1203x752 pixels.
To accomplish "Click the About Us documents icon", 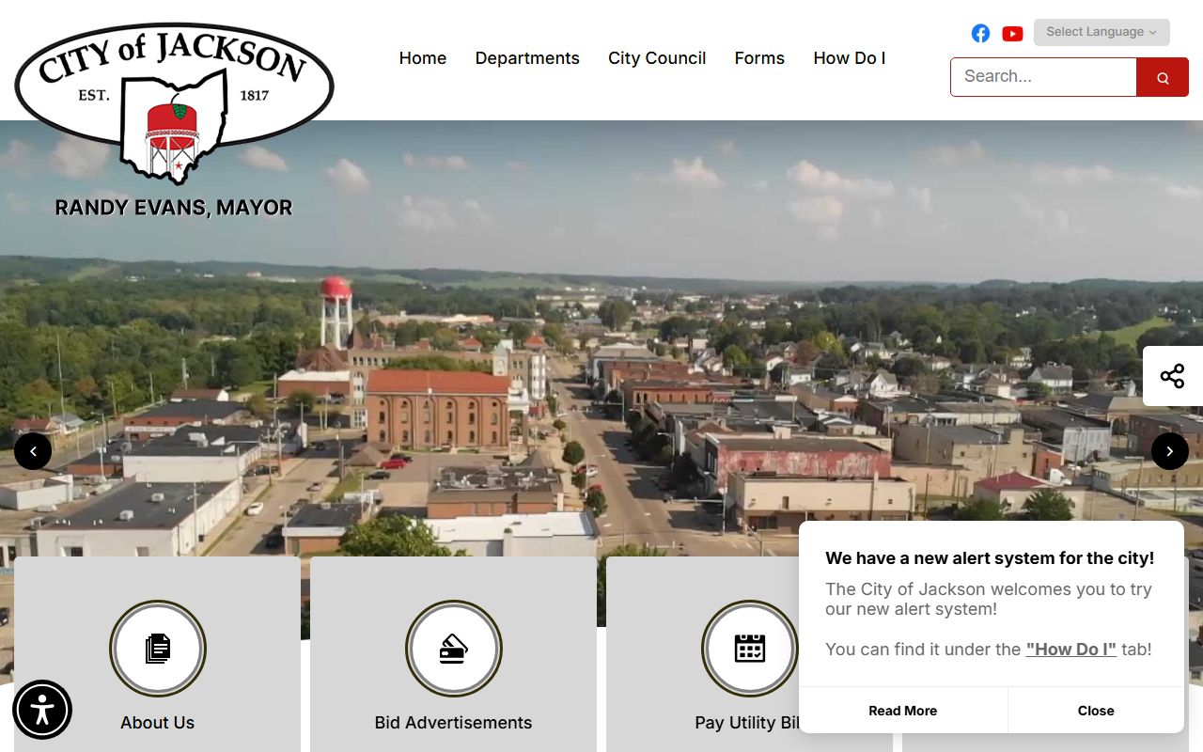I will (158, 649).
